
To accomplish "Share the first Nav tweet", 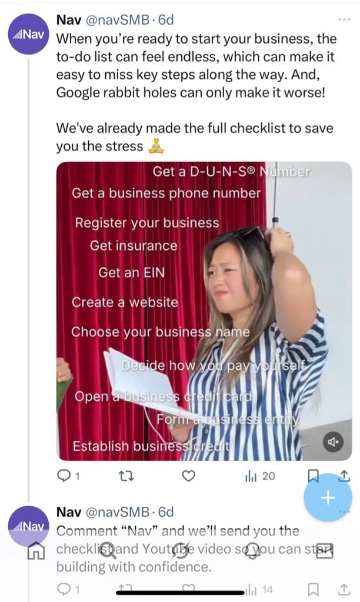I will point(344,476).
